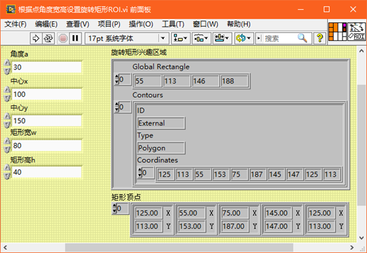Screen dimensions: 367x253
Task: Open the 帮助(H) menu
Action: pyautogui.click(x=238, y=24)
